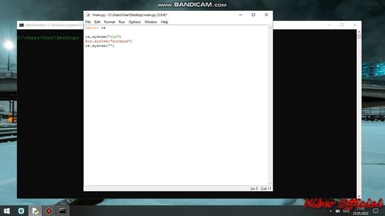This screenshot has width=385, height=216.
Task: Open the Options menu
Action: pos(135,22)
